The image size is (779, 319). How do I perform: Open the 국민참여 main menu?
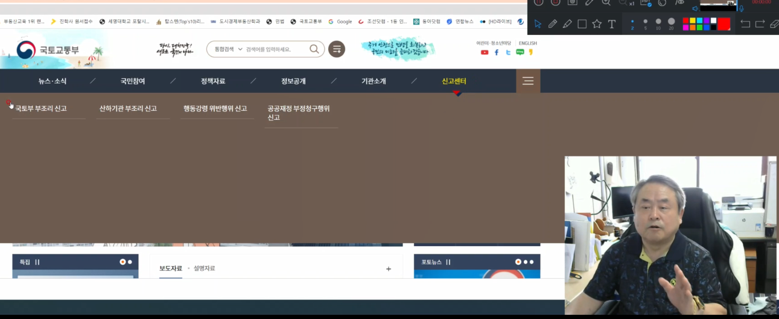pos(133,81)
